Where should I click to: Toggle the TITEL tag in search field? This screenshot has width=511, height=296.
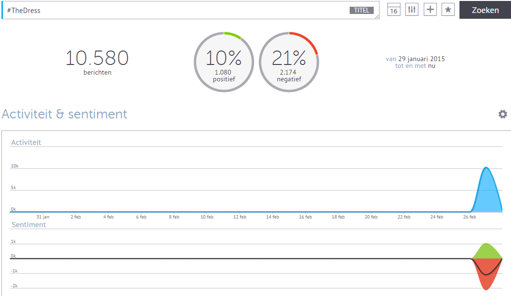pos(362,11)
